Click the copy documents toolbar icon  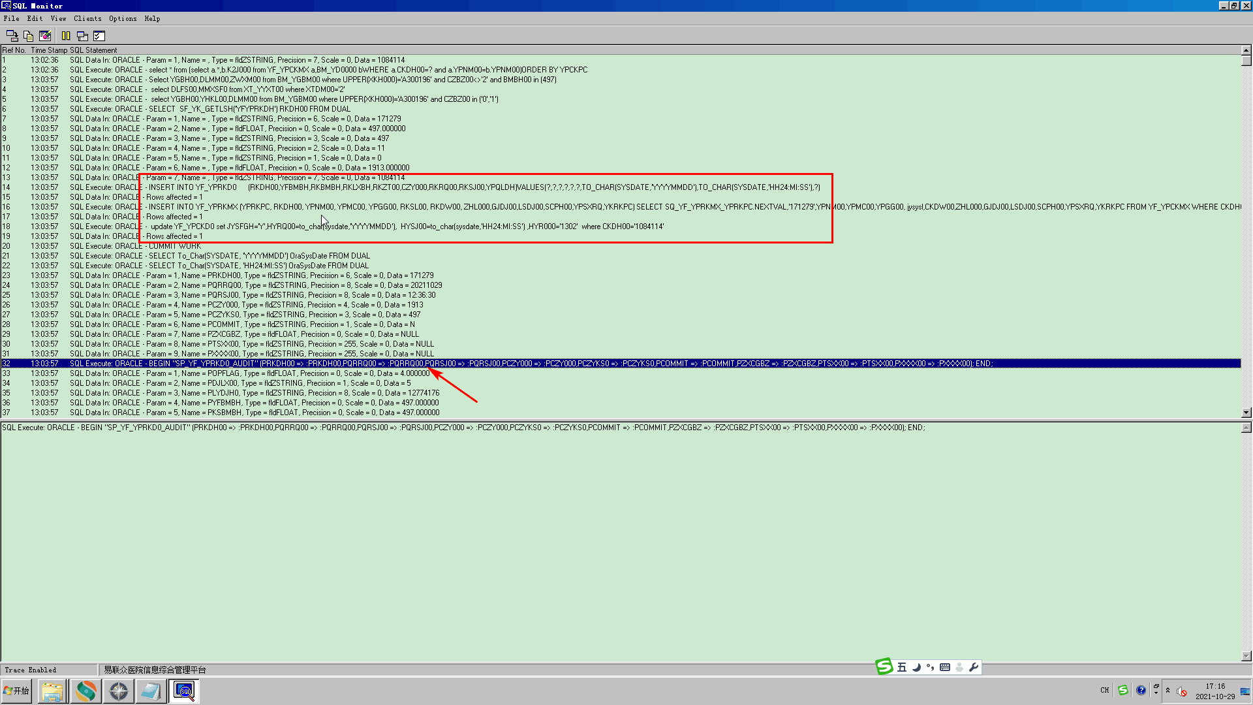[x=28, y=36]
